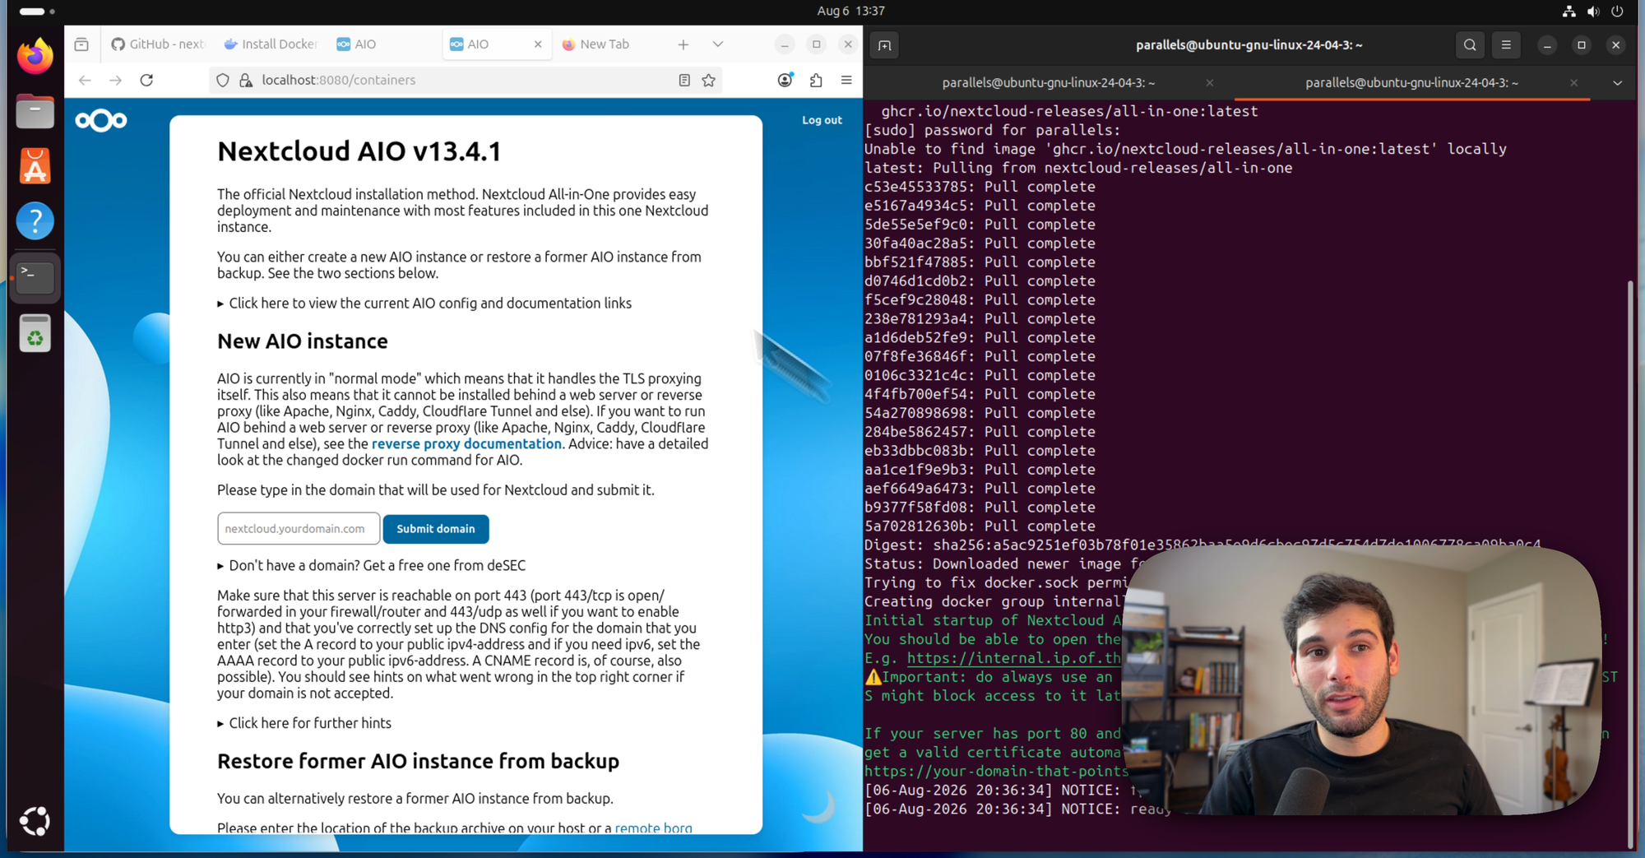Open the clock and calendar in top bar
1645x858 pixels.
click(850, 12)
